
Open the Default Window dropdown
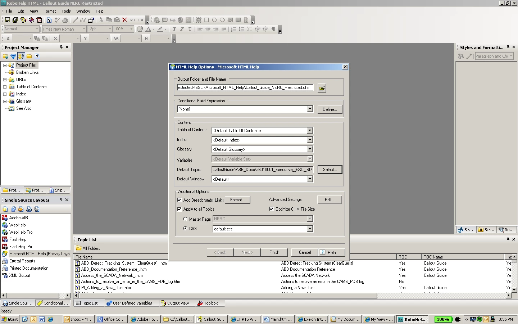(x=310, y=179)
